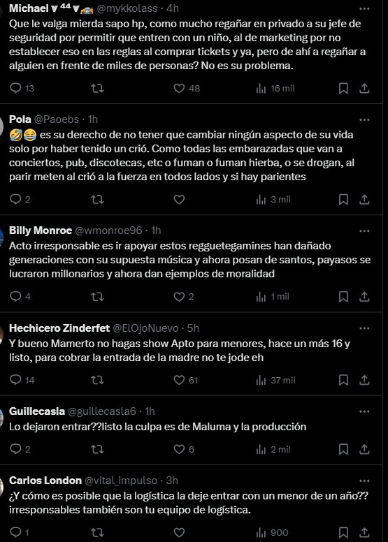Open the three-dot menu on Pola's tweet

[x=364, y=119]
